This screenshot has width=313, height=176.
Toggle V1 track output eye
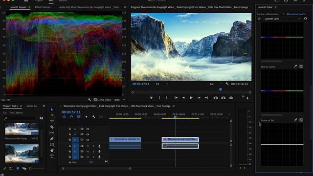pos(88,140)
